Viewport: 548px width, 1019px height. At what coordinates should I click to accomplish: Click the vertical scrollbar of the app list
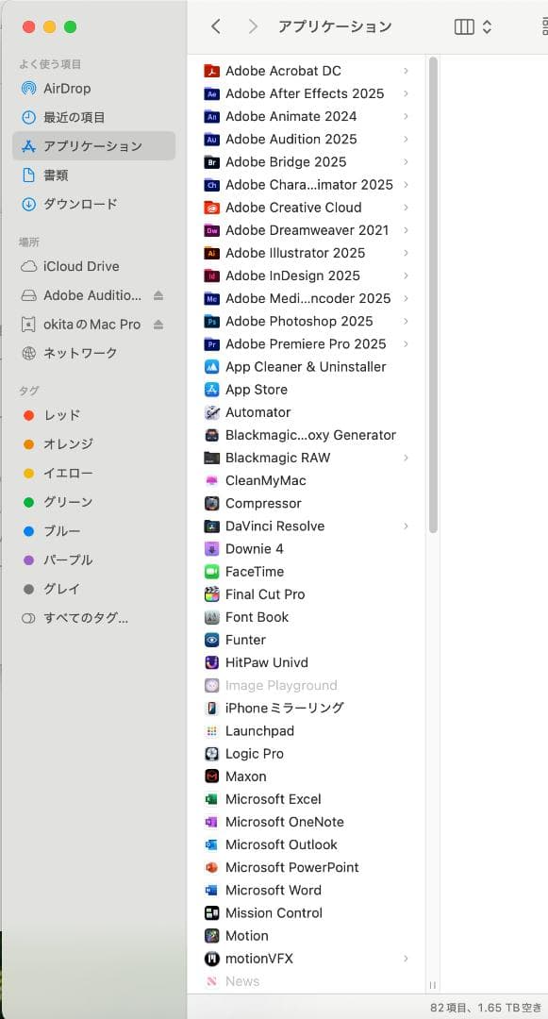click(433, 295)
